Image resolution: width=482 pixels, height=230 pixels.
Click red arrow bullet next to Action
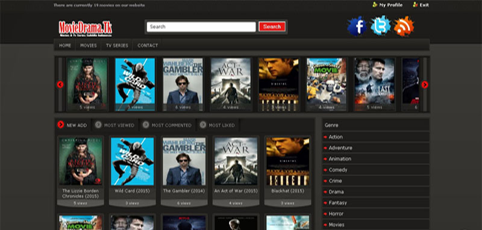[x=325, y=137]
